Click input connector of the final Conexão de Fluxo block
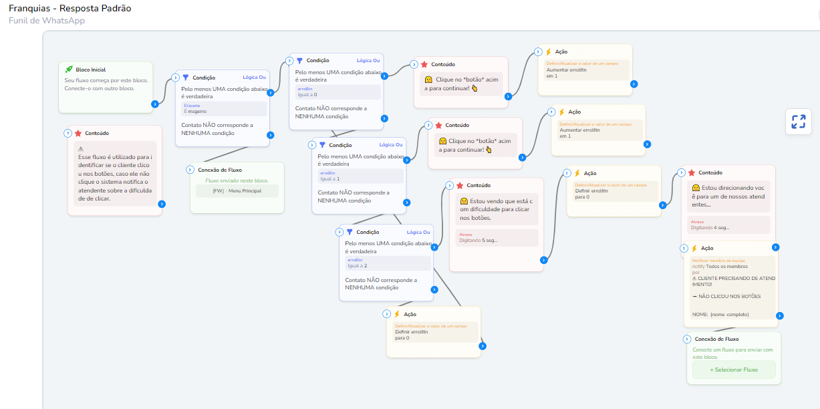 tap(686, 339)
